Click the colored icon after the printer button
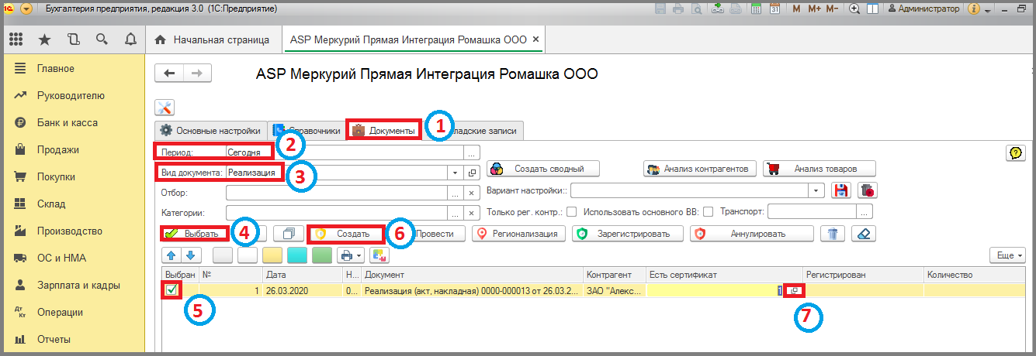The height and width of the screenshot is (356, 1036). (x=379, y=255)
